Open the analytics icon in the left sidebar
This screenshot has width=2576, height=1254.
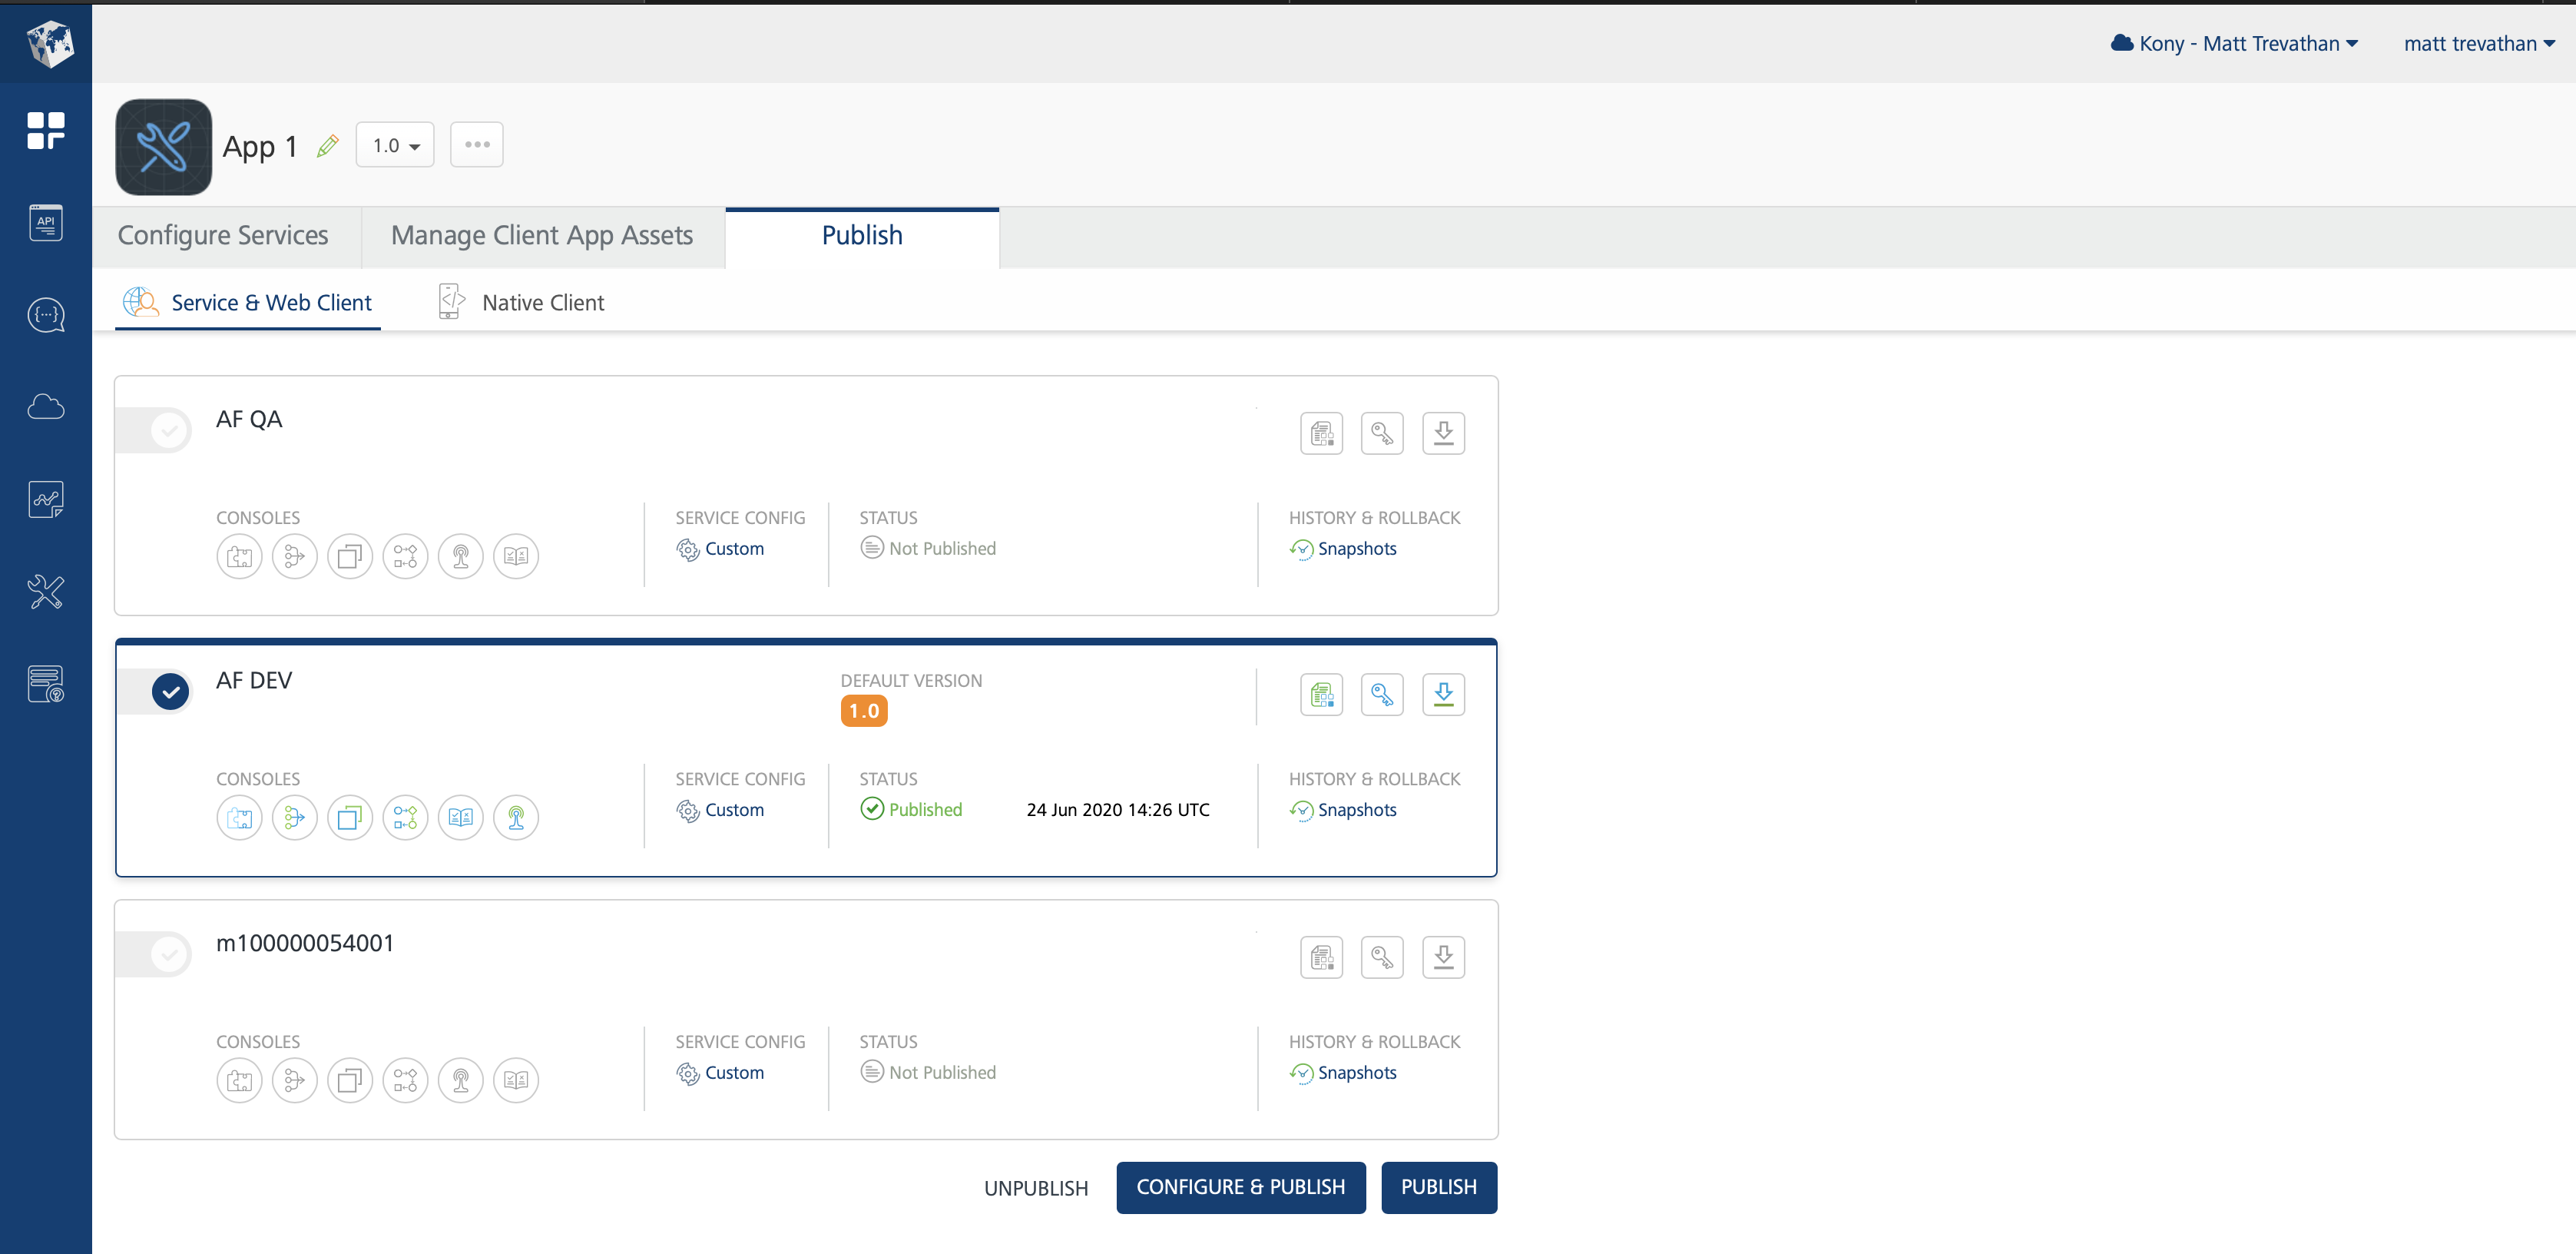pos(45,499)
